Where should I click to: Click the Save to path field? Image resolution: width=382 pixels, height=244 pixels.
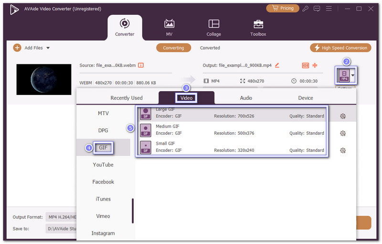pyautogui.click(x=61, y=229)
